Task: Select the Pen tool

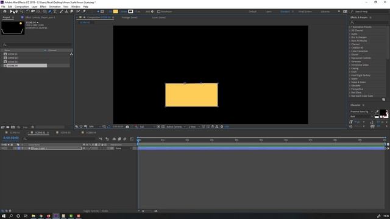Action: coord(50,12)
